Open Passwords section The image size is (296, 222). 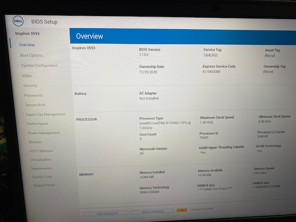(33, 95)
